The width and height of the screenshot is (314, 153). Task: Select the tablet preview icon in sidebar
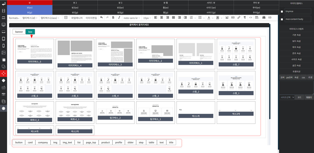pos(3,39)
